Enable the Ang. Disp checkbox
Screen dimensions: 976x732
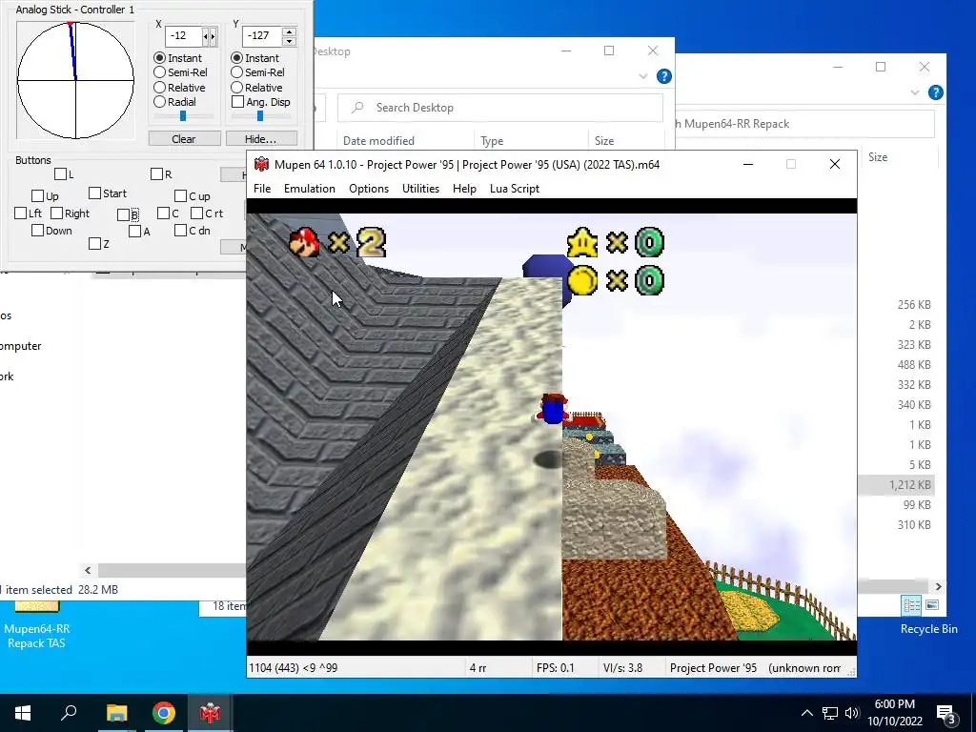(x=237, y=101)
